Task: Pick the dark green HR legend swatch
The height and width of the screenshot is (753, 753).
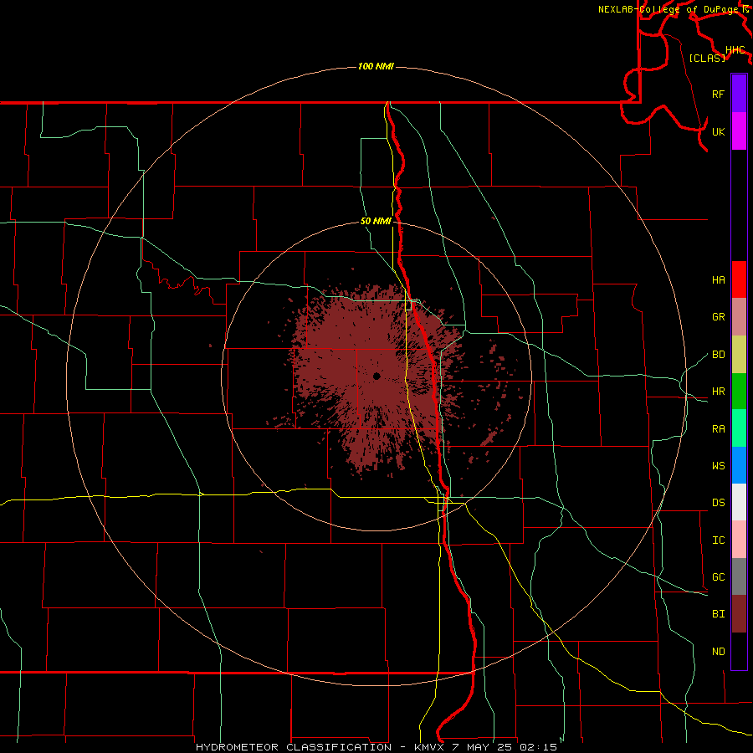Action: pos(739,391)
